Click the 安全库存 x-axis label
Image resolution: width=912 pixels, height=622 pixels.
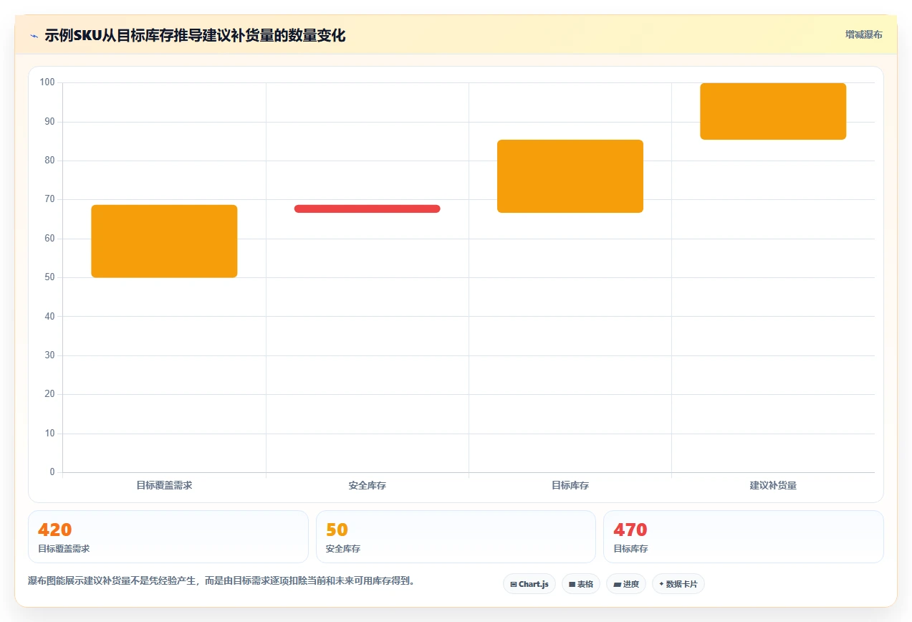click(x=367, y=485)
